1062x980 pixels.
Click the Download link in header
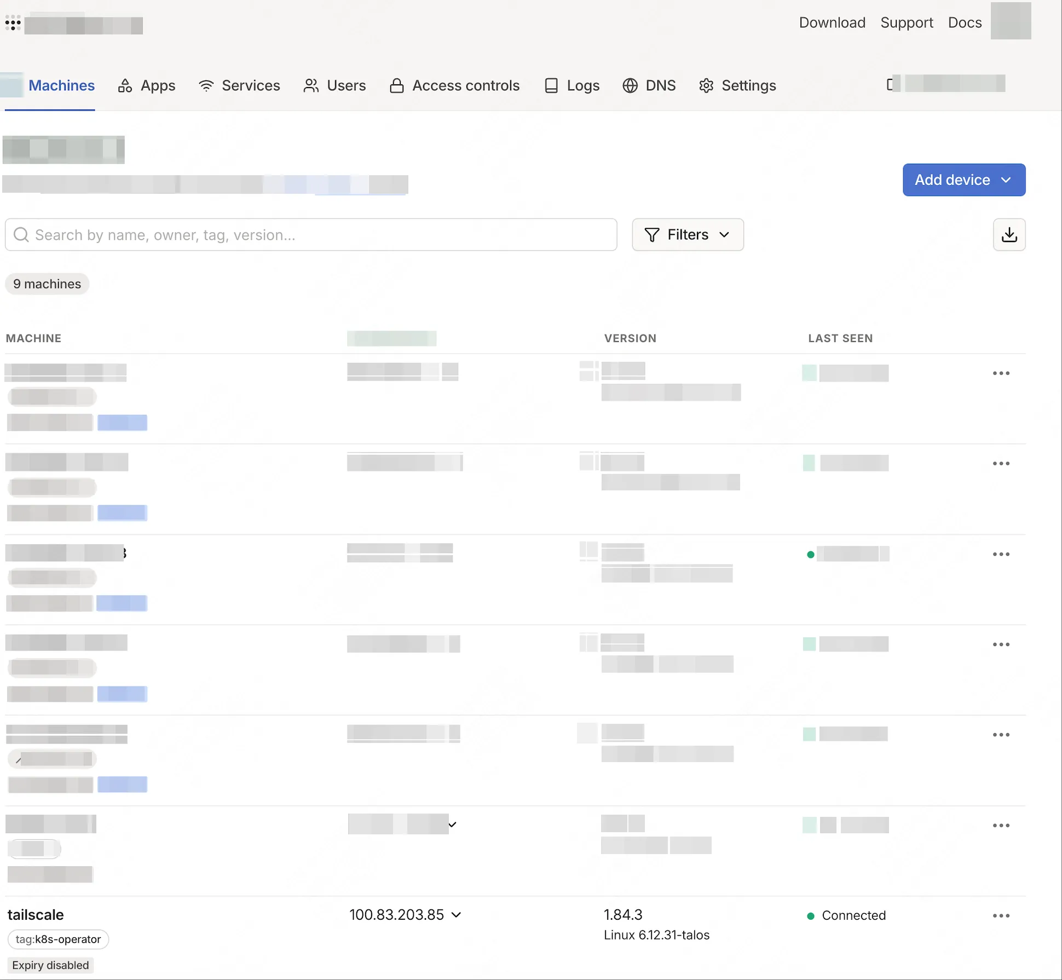click(832, 22)
